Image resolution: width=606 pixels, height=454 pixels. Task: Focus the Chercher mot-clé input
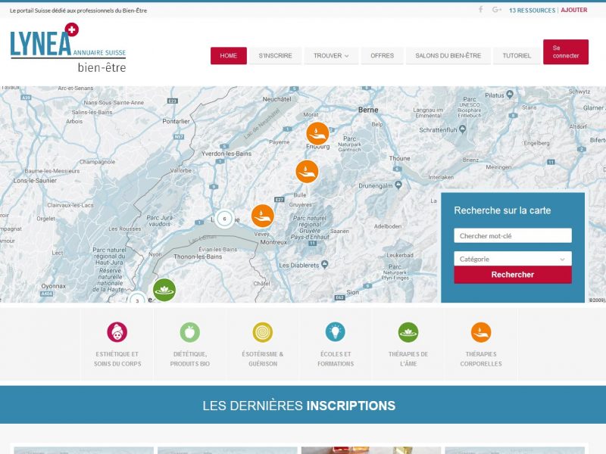513,235
